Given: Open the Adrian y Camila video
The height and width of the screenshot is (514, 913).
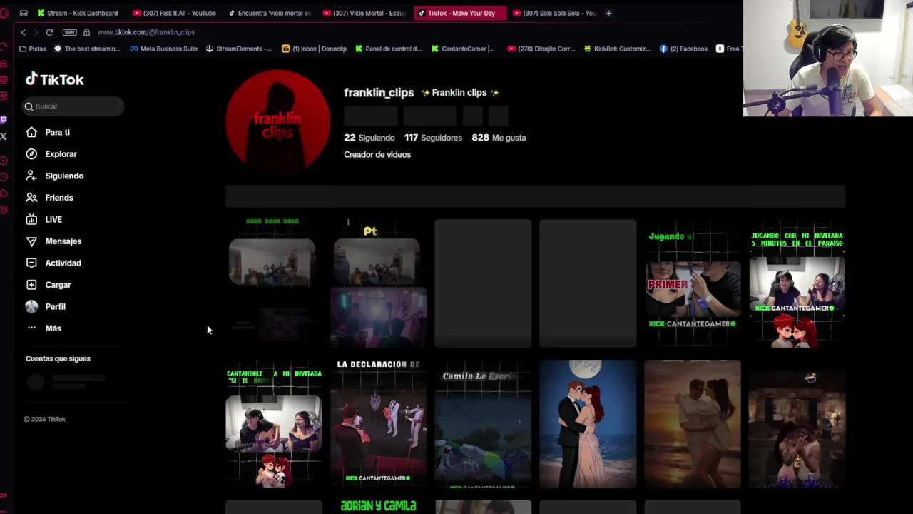Looking at the screenshot, I should [x=378, y=507].
